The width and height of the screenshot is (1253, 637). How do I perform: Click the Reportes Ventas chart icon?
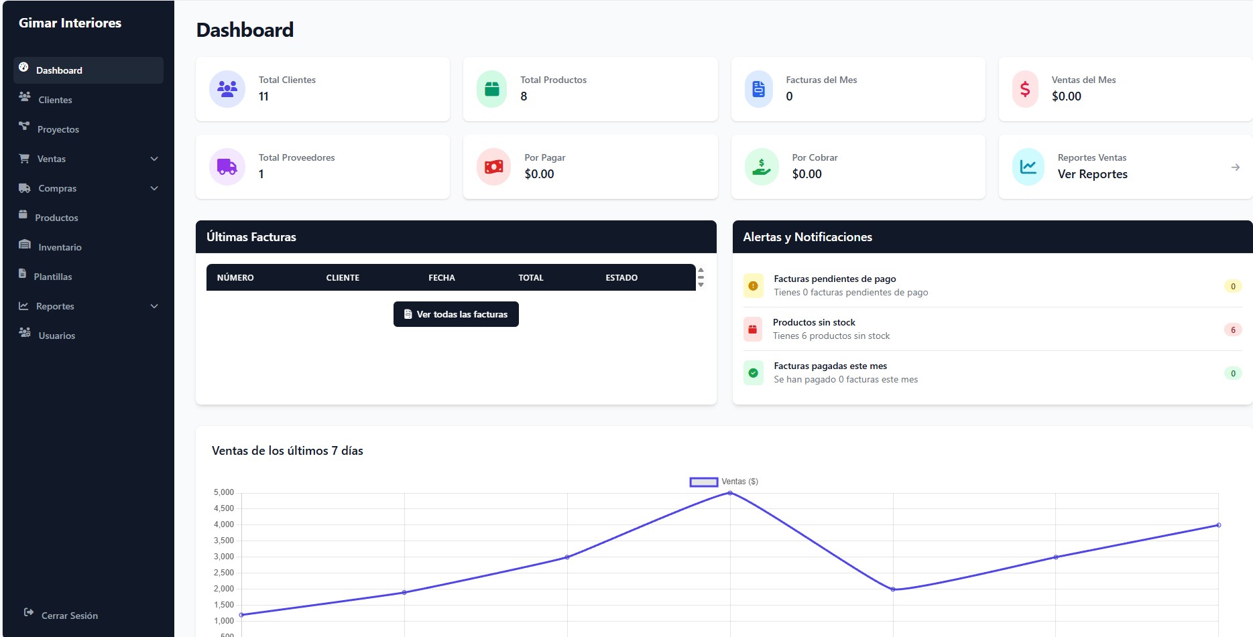(x=1028, y=166)
